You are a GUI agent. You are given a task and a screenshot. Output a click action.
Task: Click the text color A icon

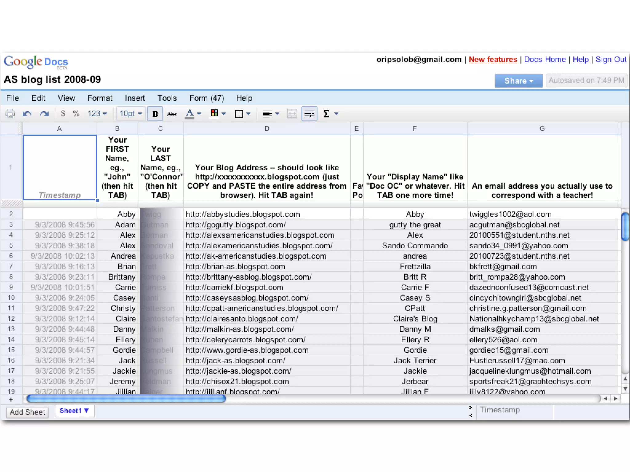pos(189,114)
